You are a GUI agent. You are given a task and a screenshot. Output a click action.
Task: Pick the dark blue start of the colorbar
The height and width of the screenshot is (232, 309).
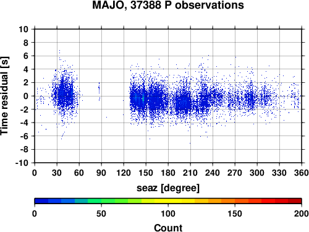coord(41,201)
